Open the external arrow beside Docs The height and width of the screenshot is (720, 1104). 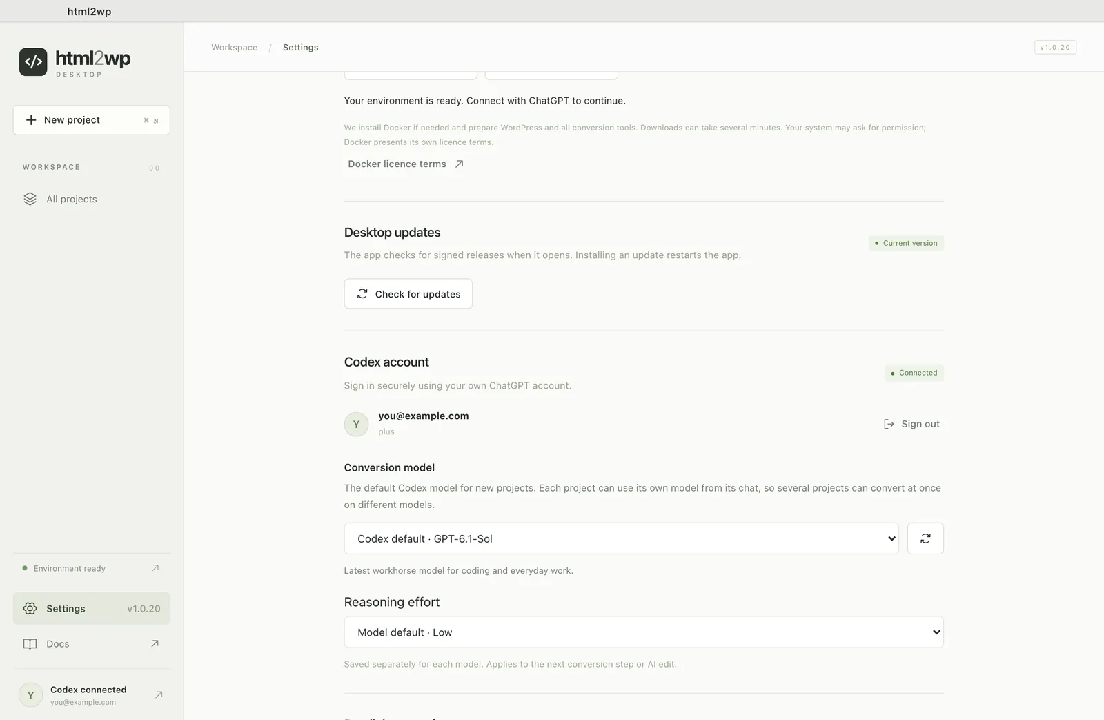click(155, 643)
